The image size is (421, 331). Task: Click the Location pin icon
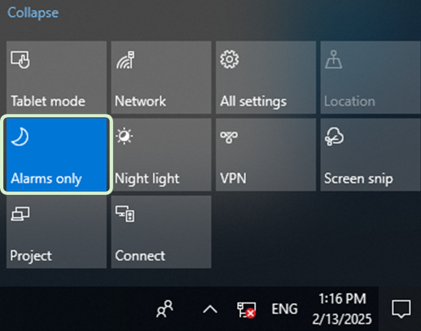[334, 59]
